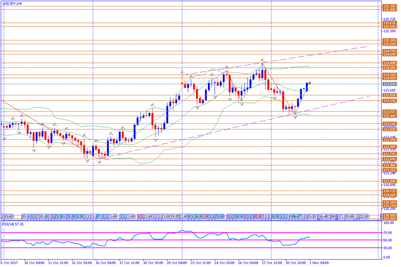Click the 22:30 news event marker
The height and width of the screenshot is (267, 401).
363,216
